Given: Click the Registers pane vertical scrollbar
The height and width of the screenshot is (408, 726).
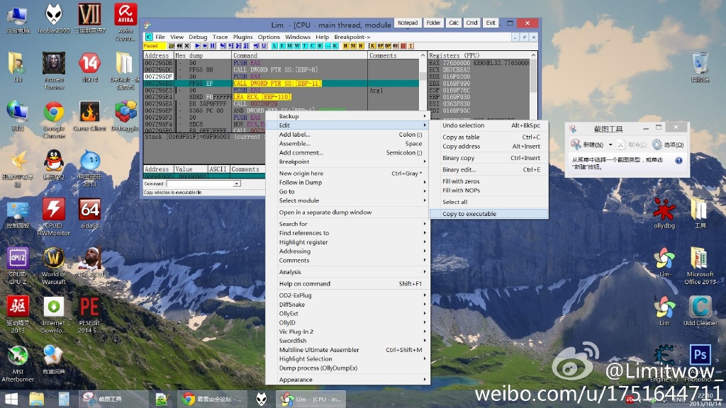Looking at the screenshot, I should 533,85.
